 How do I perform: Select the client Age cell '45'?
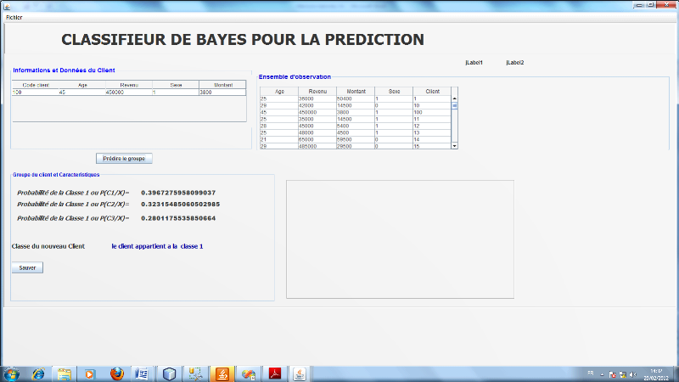(x=82, y=93)
